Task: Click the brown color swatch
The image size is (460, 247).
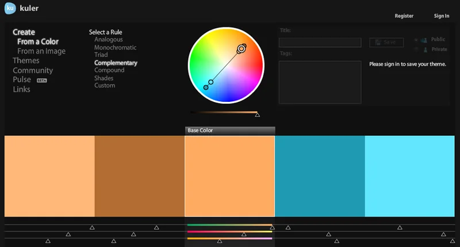Action: (x=140, y=176)
